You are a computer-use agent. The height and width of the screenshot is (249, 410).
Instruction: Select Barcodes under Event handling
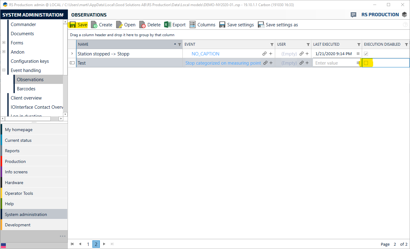click(x=26, y=89)
